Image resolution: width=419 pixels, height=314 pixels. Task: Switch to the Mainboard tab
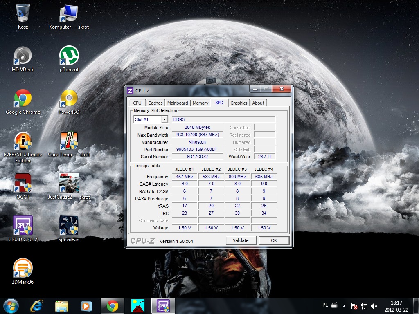(x=178, y=103)
